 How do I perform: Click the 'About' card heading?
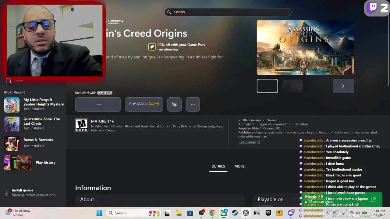coord(87,200)
